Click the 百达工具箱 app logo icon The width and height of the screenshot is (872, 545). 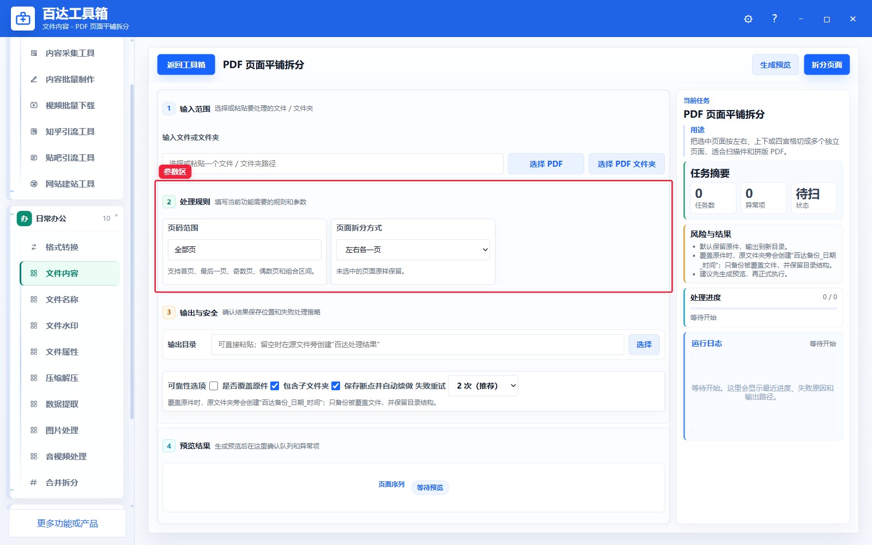pos(23,19)
